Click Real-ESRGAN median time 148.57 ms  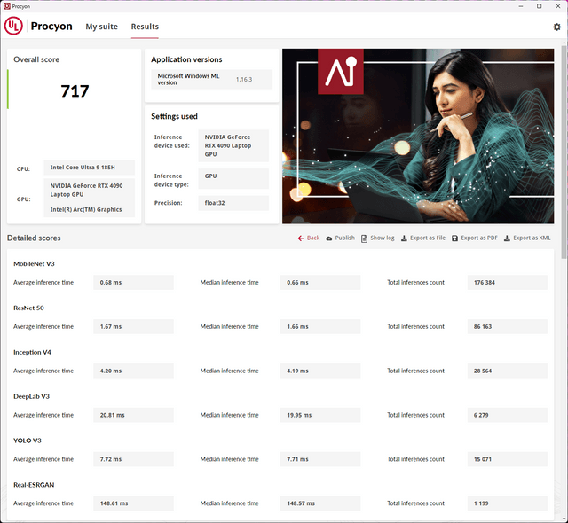pos(320,503)
